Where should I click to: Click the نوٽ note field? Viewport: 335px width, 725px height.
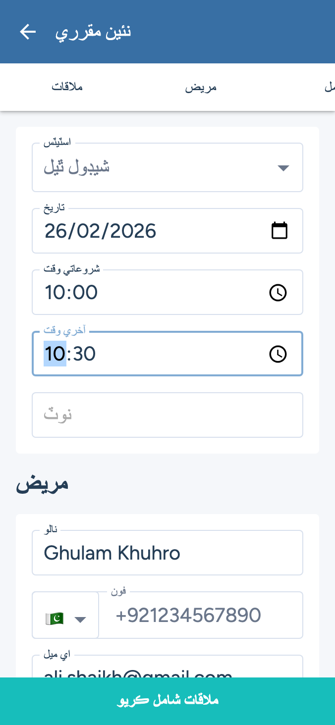click(167, 415)
